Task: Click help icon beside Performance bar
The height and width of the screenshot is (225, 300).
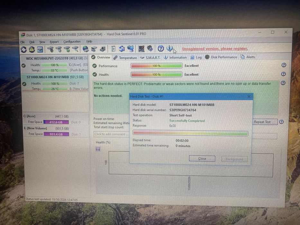Action: (284, 65)
